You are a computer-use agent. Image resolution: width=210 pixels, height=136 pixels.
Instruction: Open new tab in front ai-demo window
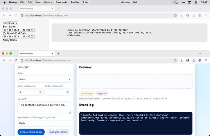tap(58, 53)
